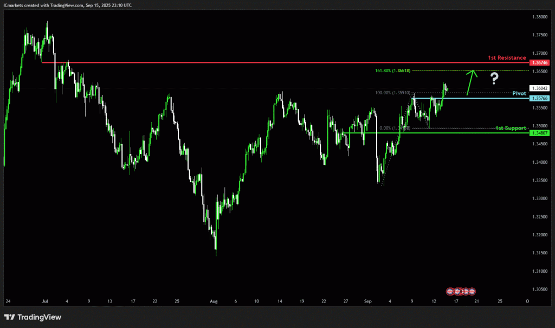Screen dimensions: 555x328
Task: Click the "ICmarkets created with TradingView.com" header text
Action: [43, 5]
